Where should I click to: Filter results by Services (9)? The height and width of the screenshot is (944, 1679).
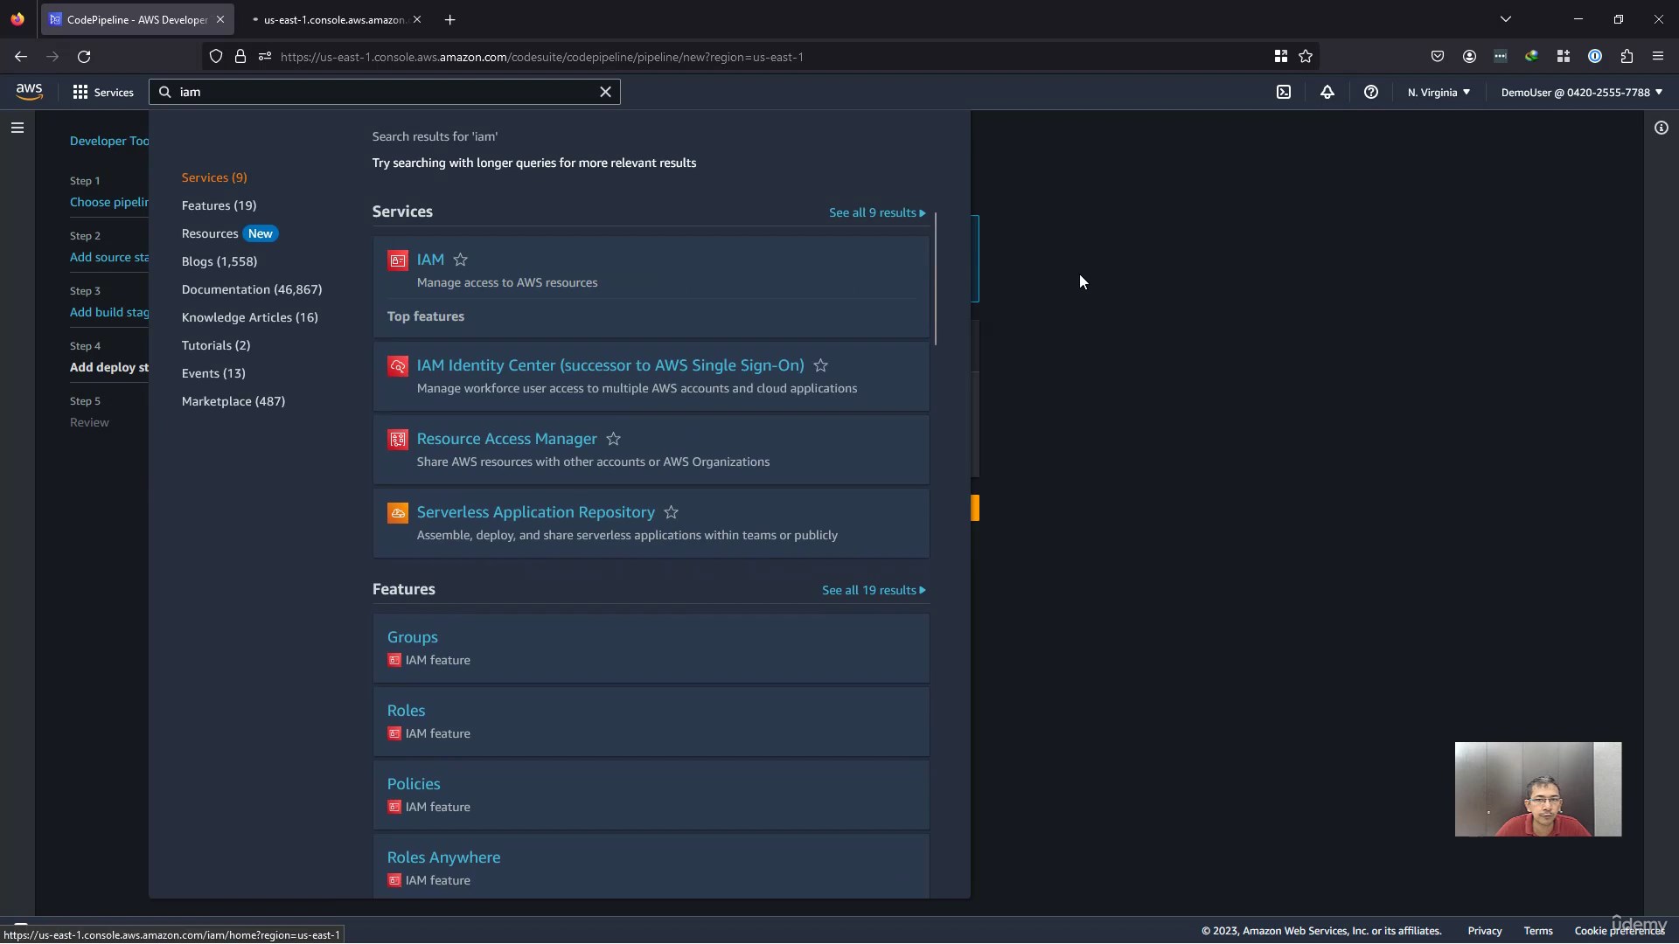point(214,177)
